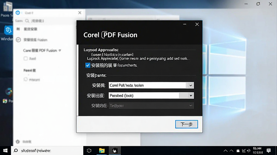
Task: Expand Core PDF Fusion entry in left panel
Action: (60, 51)
